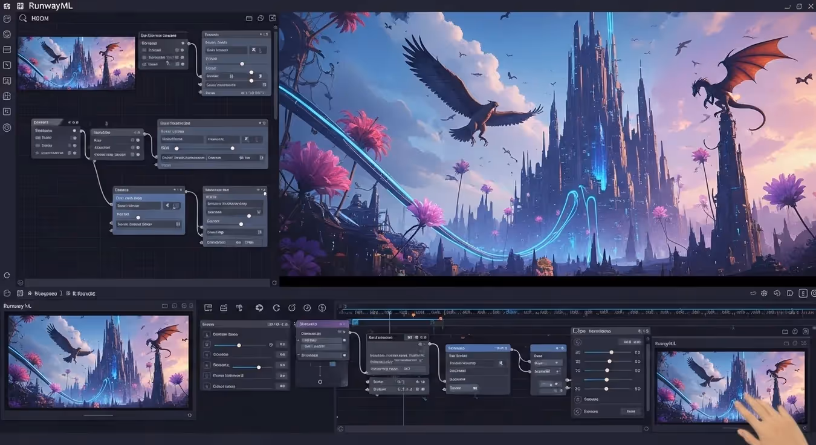This screenshot has height=445, width=816.
Task: Open the Biegepaee tab in lower panel bar
Action: [x=45, y=293]
